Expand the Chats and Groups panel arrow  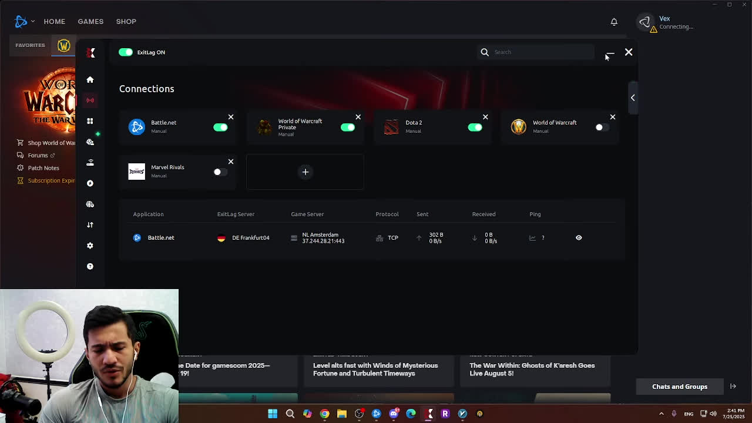pyautogui.click(x=733, y=387)
